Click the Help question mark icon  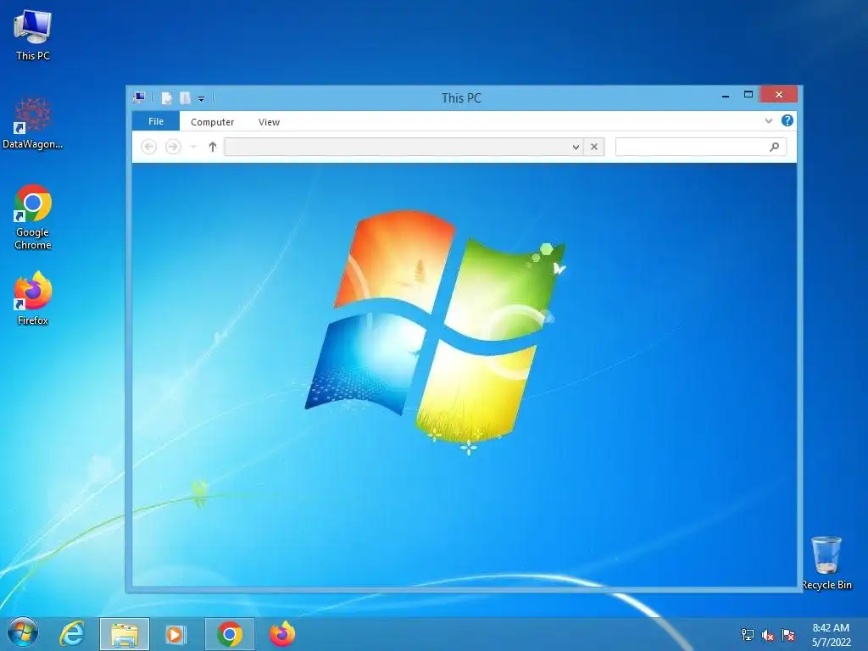point(787,120)
